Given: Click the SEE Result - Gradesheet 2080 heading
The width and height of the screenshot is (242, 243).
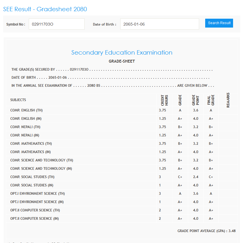Looking at the screenshot, I should pyautogui.click(x=45, y=9).
